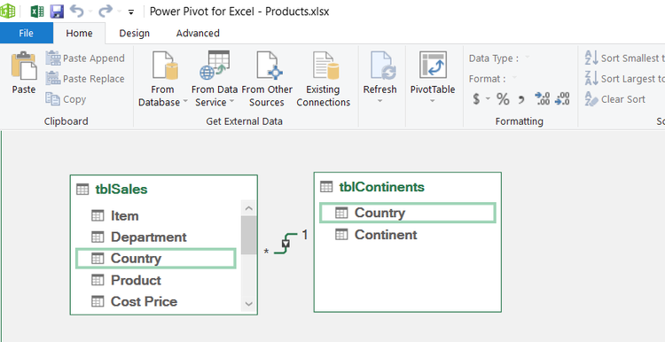
Task: Sort Largest to Smallest
Action: 624,79
